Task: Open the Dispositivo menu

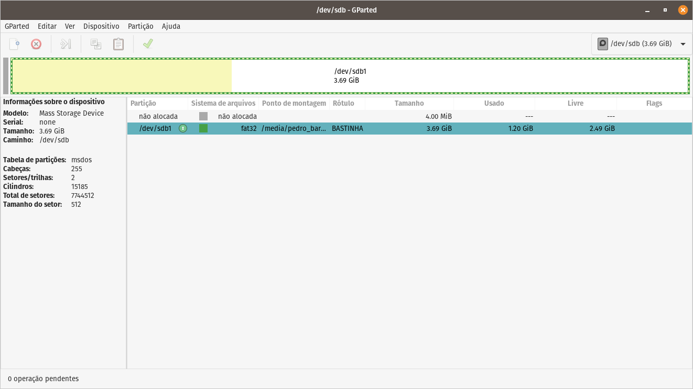Action: coord(101,26)
